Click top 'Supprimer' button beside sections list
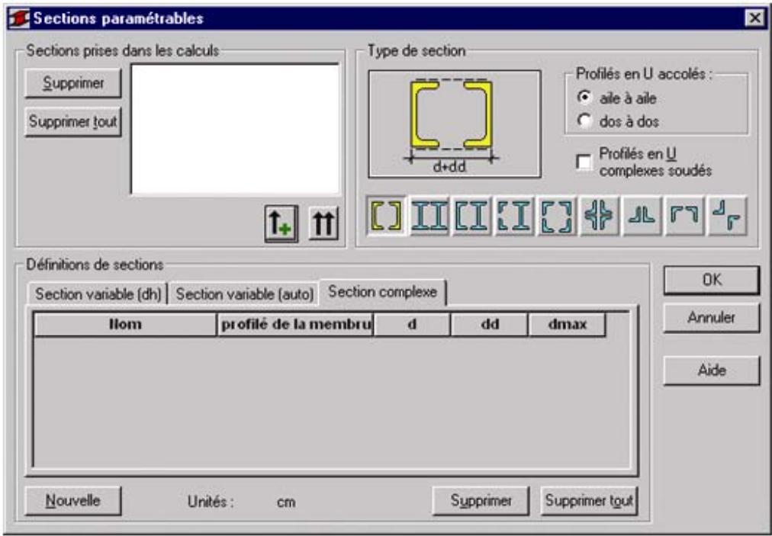The image size is (772, 536). [x=73, y=82]
